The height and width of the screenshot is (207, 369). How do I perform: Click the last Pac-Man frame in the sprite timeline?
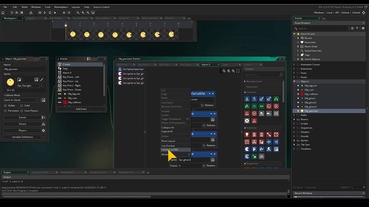point(171,34)
